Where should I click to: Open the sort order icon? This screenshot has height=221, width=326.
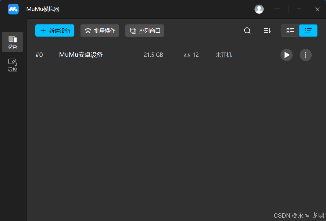pyautogui.click(x=267, y=31)
